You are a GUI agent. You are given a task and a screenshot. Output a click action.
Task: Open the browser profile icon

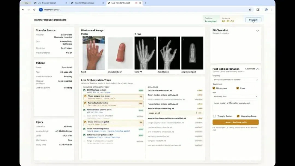[266, 10]
